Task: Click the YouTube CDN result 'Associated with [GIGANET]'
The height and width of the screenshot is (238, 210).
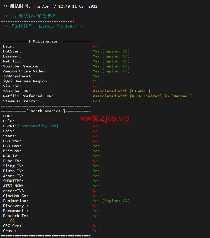Action: tap(122, 91)
